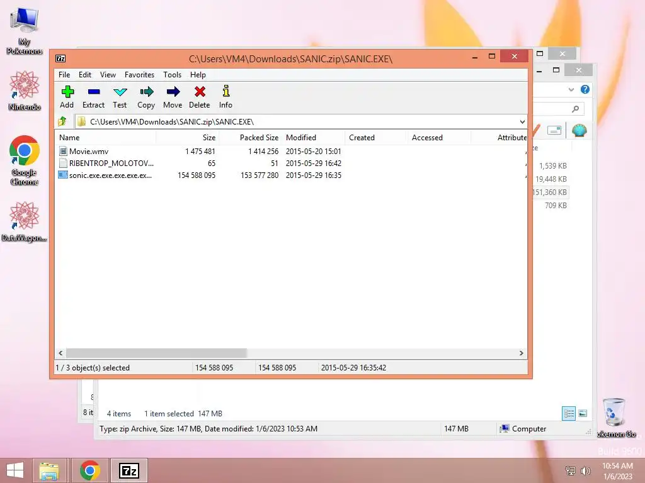Open Windows Start button

point(15,470)
